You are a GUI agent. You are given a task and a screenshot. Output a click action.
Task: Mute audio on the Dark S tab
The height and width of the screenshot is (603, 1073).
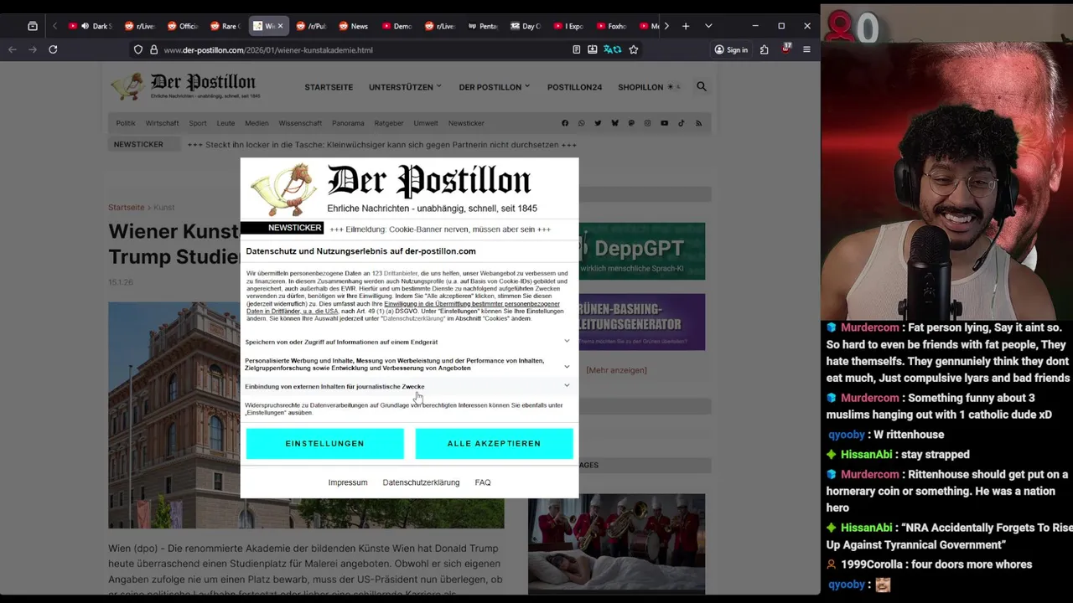[x=86, y=26]
